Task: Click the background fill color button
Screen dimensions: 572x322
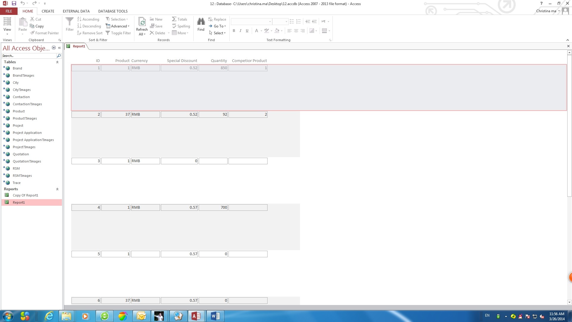Action: 277,31
